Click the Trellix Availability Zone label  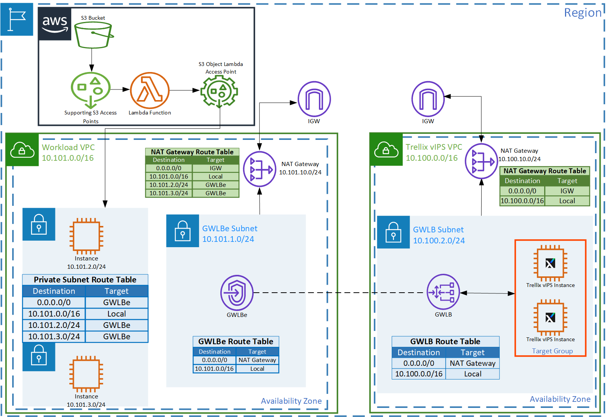[560, 399]
